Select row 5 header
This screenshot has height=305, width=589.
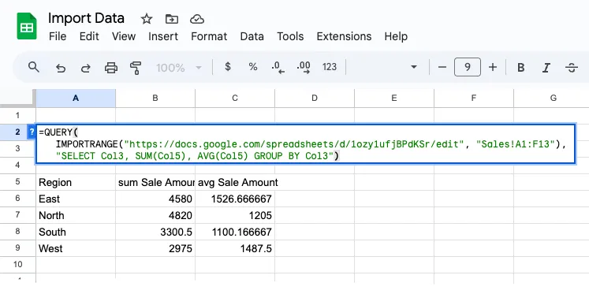[17, 182]
